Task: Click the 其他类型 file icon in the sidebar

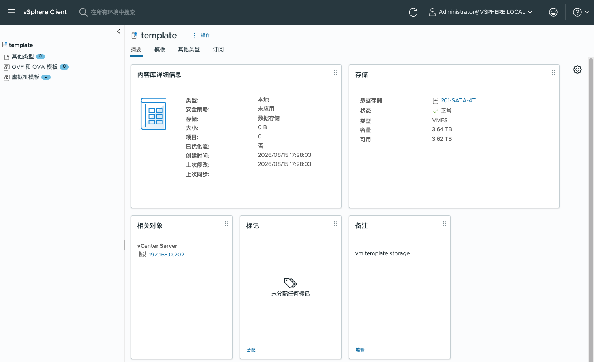Action: 7,57
